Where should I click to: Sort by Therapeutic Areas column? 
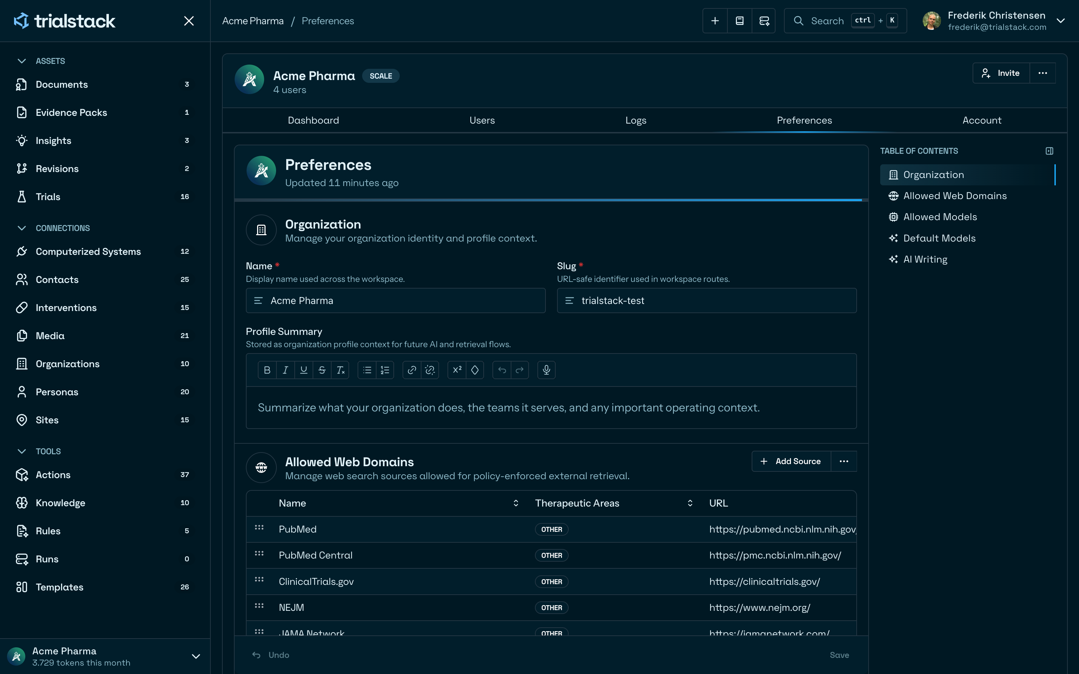pos(690,503)
